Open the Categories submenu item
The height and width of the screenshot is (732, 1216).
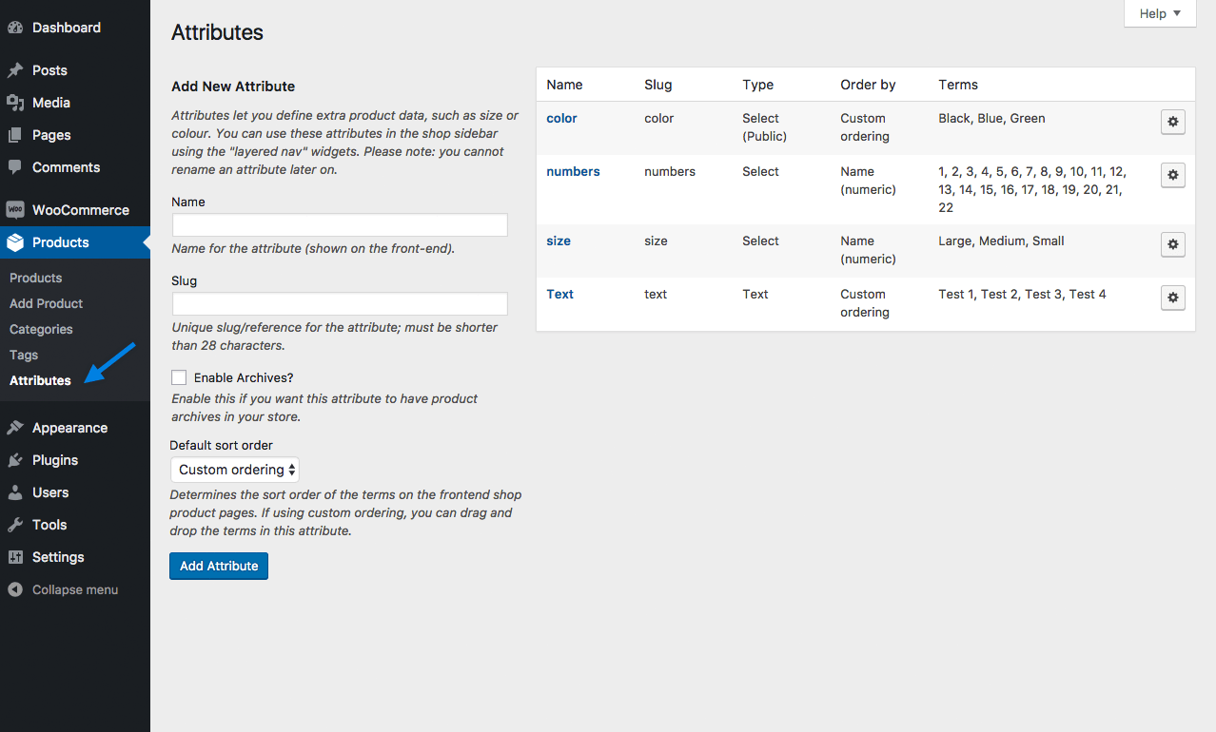click(41, 329)
